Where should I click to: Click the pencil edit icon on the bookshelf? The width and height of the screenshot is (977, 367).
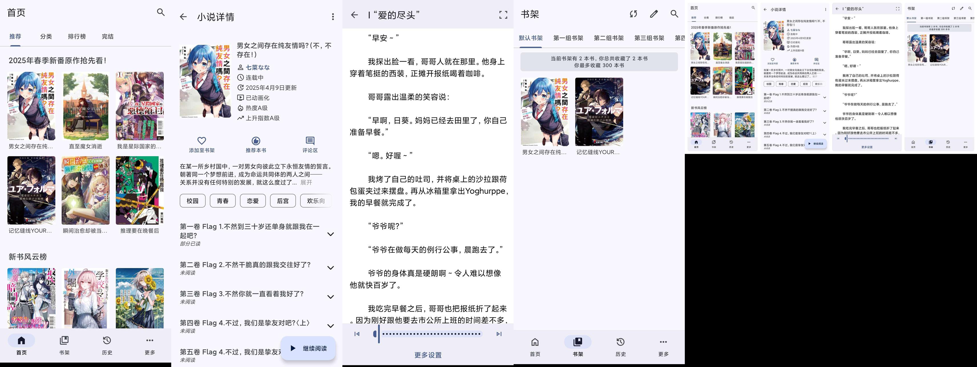[653, 14]
